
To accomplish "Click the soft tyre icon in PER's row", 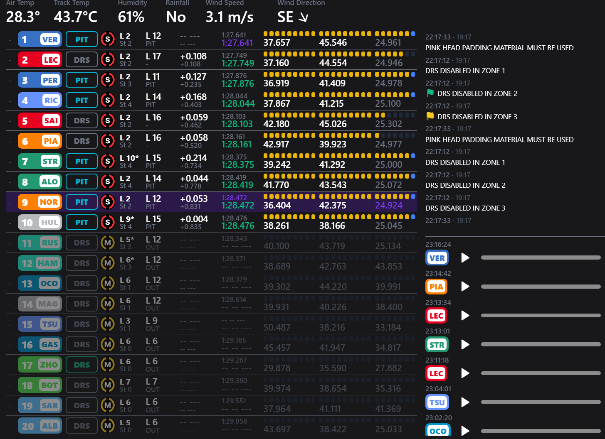I will 108,80.
